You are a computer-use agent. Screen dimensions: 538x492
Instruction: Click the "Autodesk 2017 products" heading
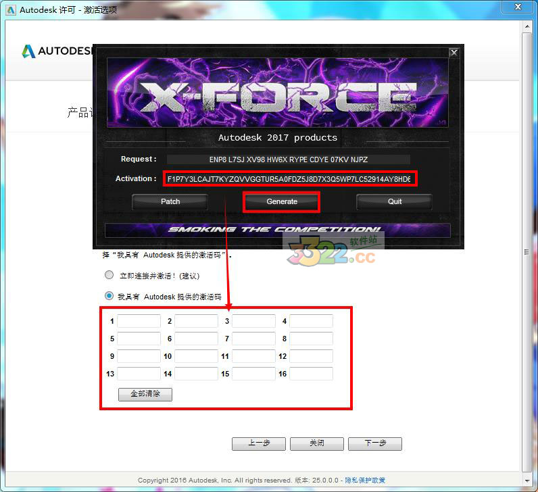[x=278, y=138]
